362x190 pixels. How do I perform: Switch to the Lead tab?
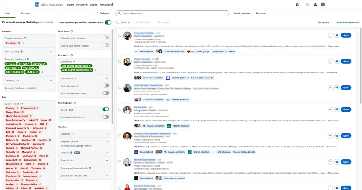point(8,13)
